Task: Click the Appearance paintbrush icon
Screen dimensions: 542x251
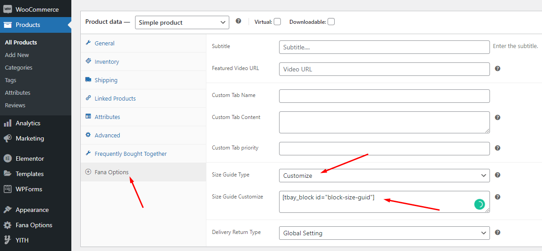Action: point(8,210)
